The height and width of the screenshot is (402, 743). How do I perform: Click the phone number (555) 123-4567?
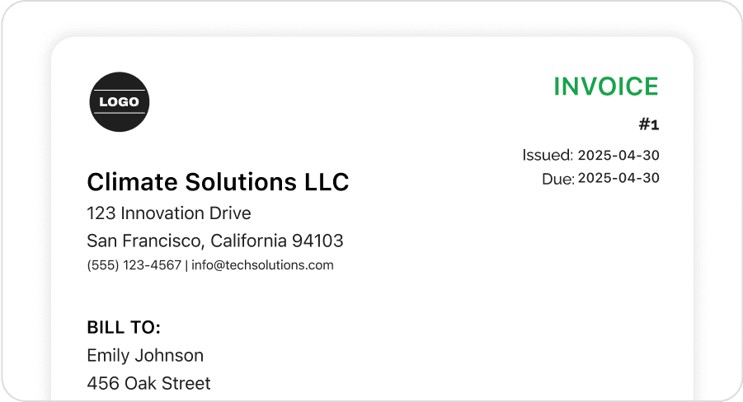tap(134, 265)
